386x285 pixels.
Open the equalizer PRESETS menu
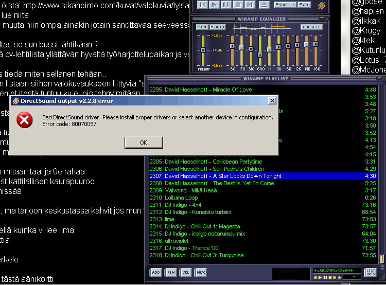click(x=311, y=27)
